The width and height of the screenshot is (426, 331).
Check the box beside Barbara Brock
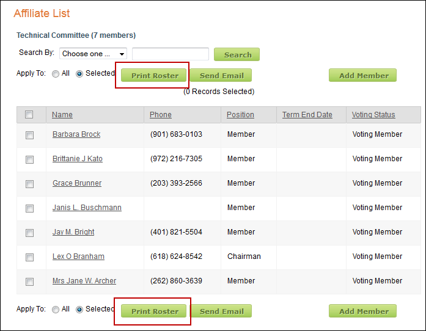29,136
